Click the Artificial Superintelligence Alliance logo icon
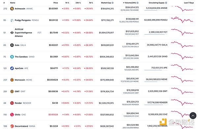 click(x=12, y=33)
